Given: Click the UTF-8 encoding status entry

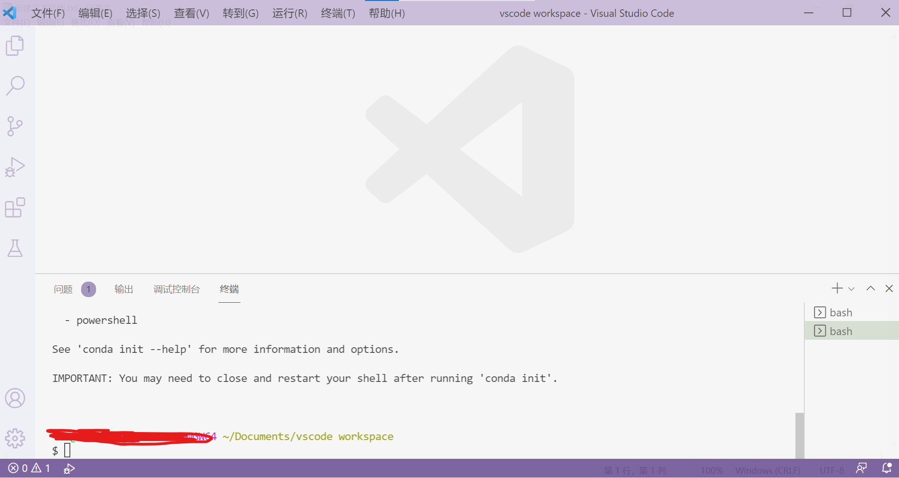Looking at the screenshot, I should click(x=832, y=470).
